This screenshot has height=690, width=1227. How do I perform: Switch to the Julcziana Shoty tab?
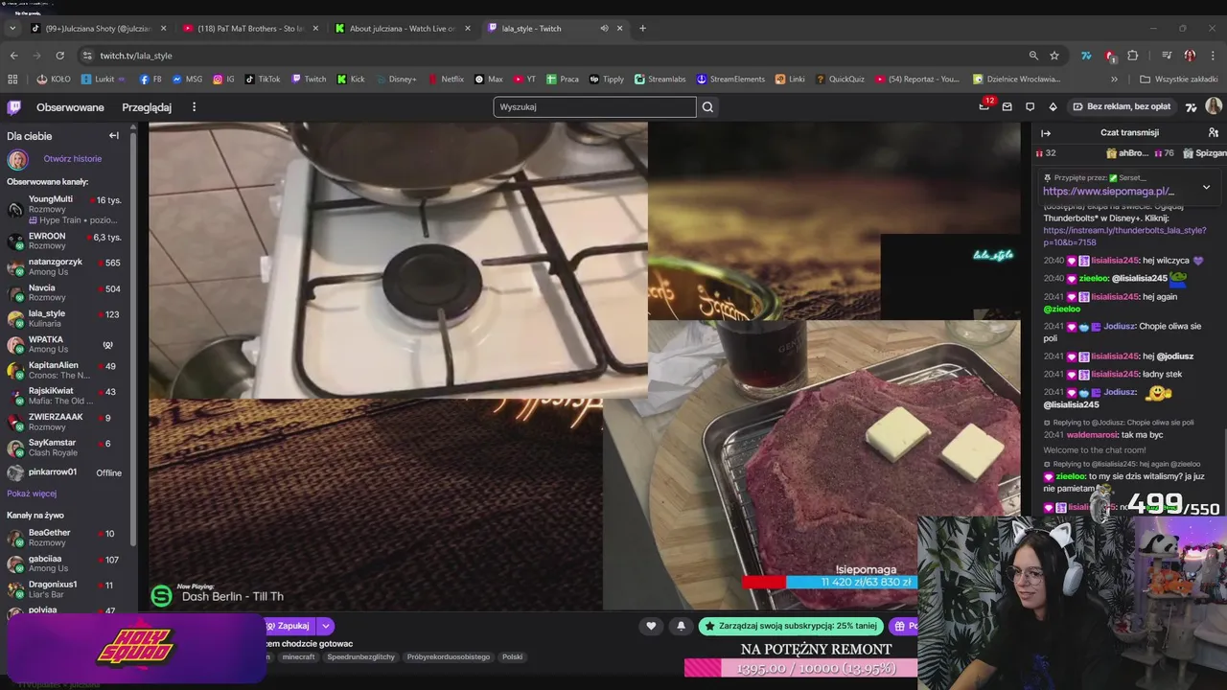[x=99, y=28]
